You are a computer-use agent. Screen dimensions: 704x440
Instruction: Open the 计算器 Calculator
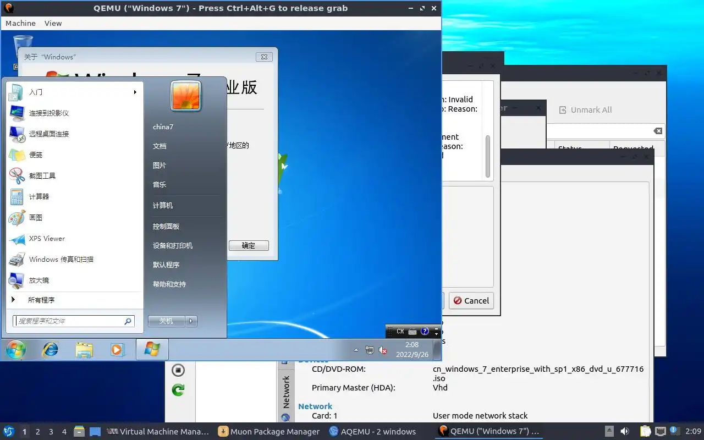click(74, 196)
